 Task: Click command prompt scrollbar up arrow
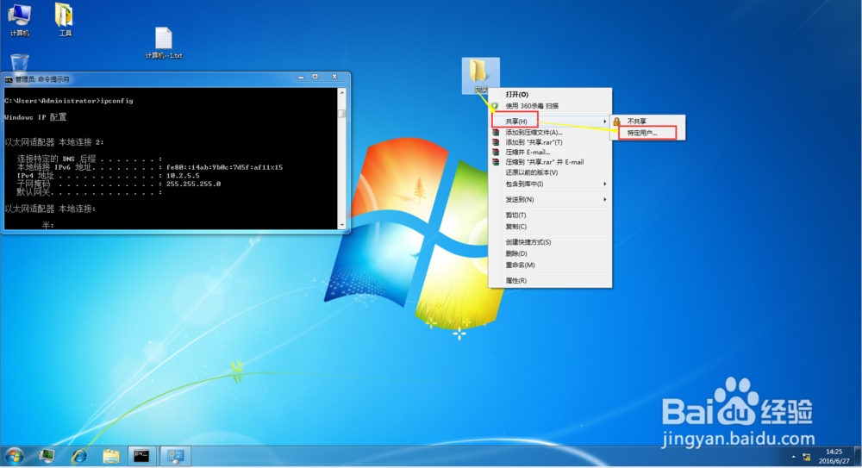[342, 92]
